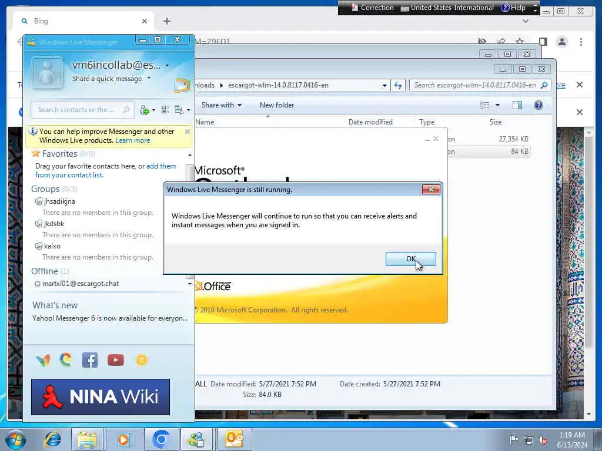Open the add contact icon menu in Messenger

(148, 110)
